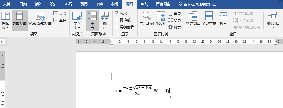
Task: Open the 文件 file tab
Action: click(x=7, y=4)
